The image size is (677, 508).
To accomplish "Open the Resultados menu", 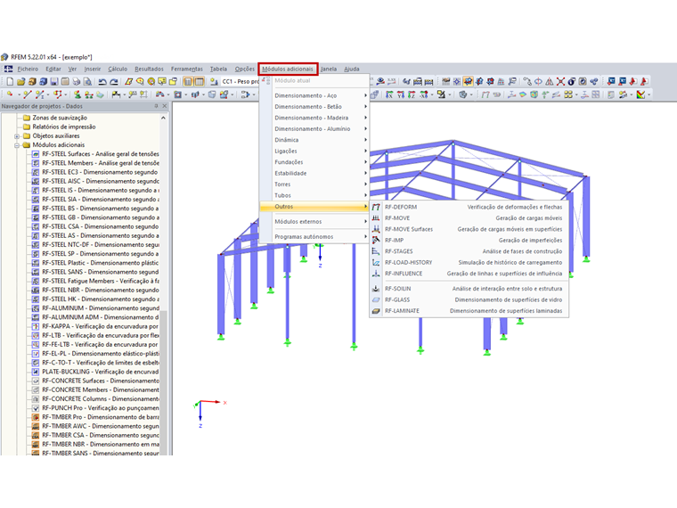I will click(149, 70).
